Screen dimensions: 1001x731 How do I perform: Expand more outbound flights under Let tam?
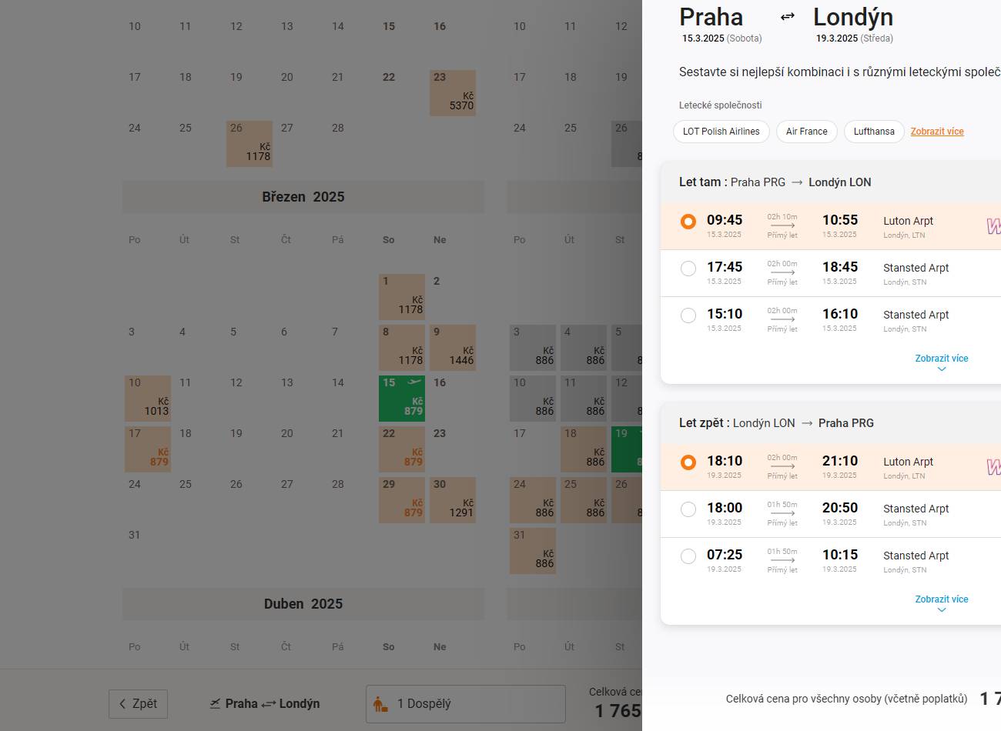941,362
